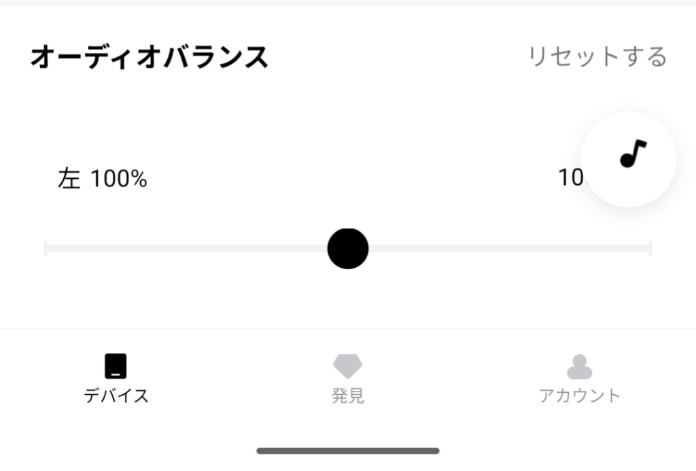Tap the オーディオバランス heading
Viewport: 696px width, 471px height.
click(150, 58)
